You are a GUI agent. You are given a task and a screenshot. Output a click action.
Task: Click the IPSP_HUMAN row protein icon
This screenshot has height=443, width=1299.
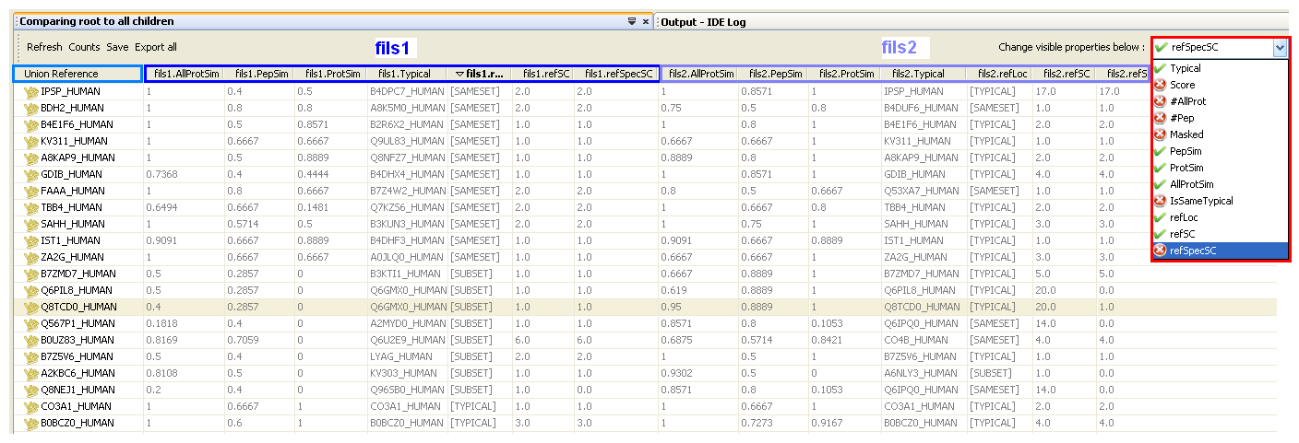click(x=30, y=92)
